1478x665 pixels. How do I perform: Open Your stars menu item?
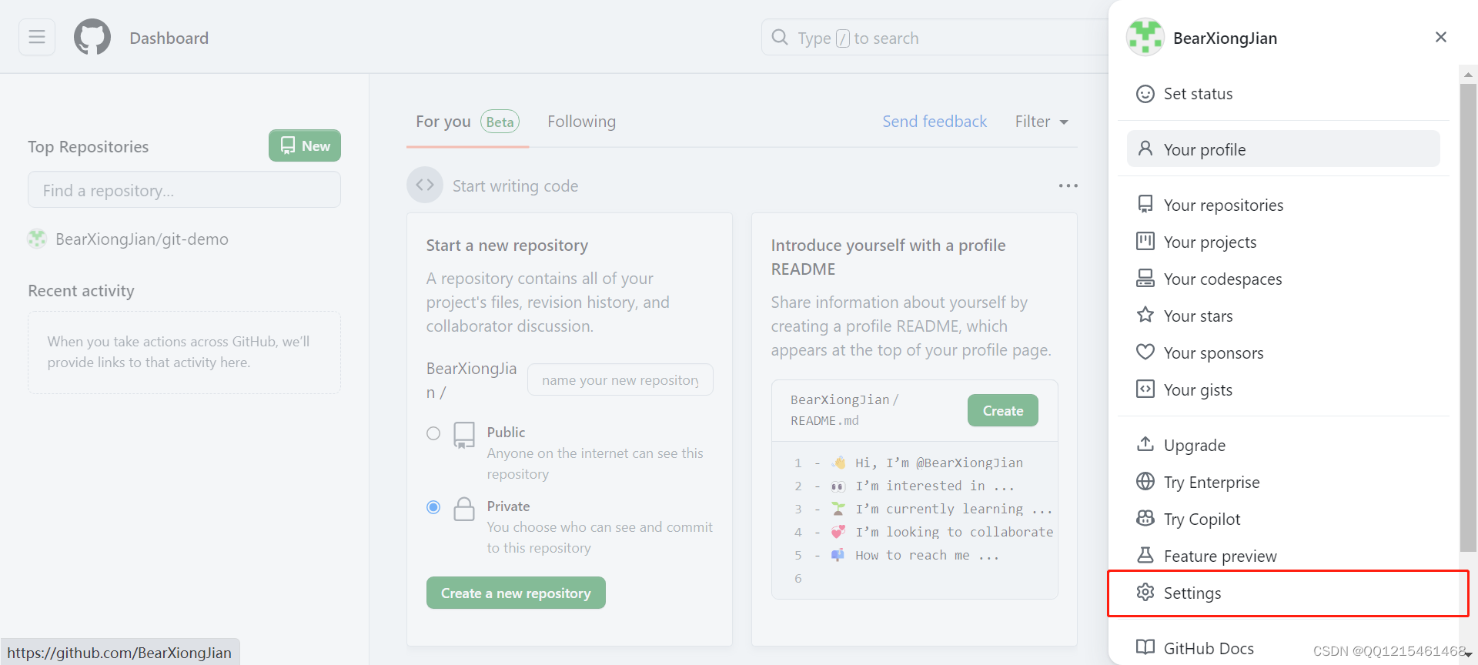tap(1283, 316)
